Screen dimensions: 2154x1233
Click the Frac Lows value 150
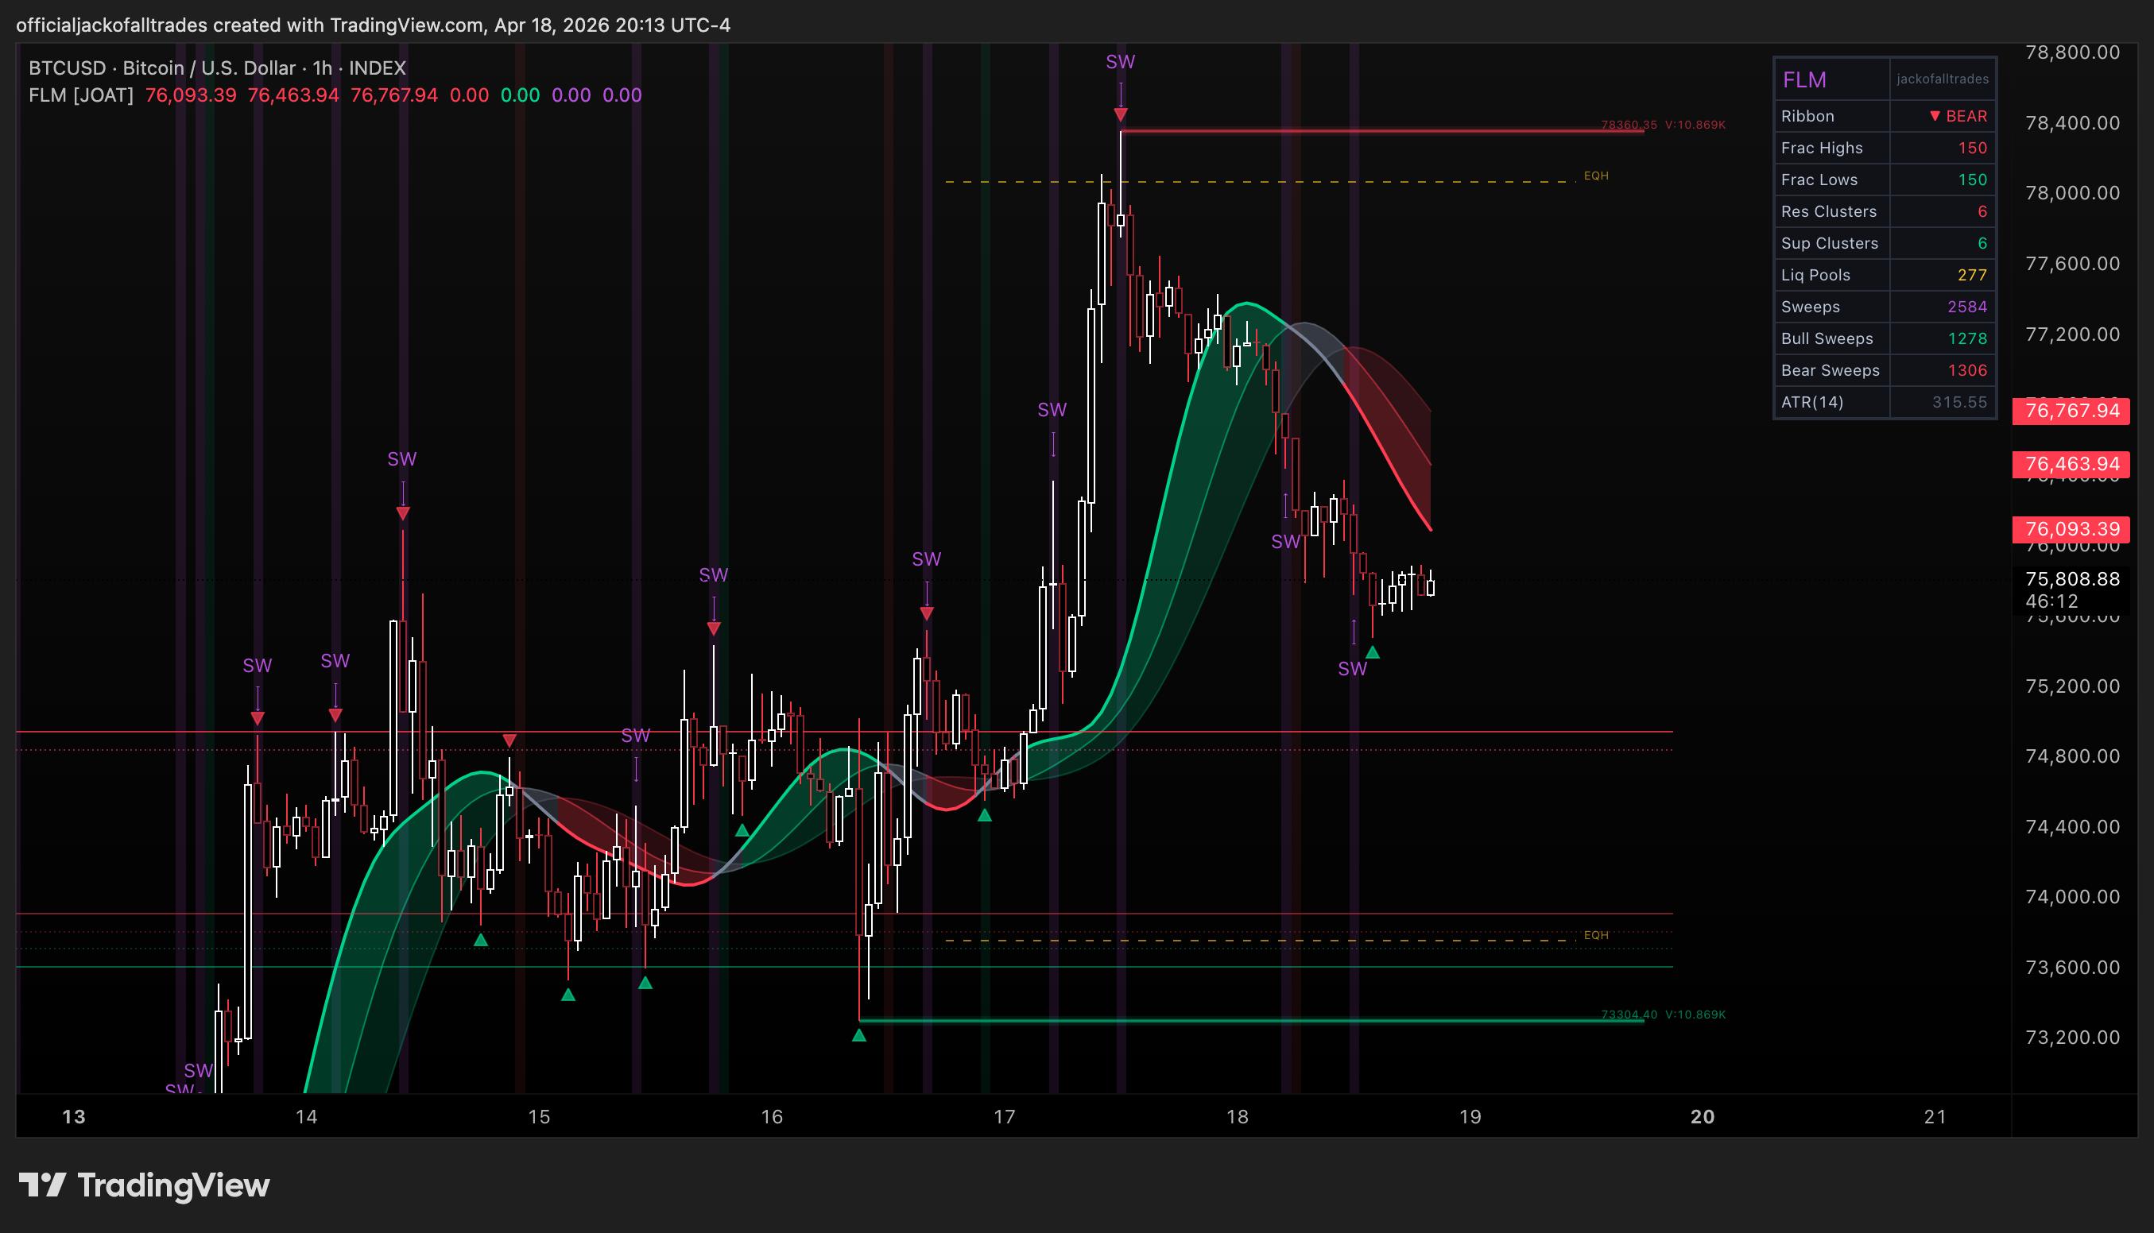[x=1972, y=180]
